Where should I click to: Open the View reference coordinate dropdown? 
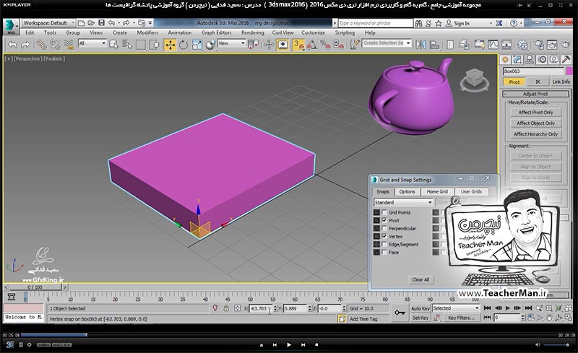pyautogui.click(x=231, y=43)
